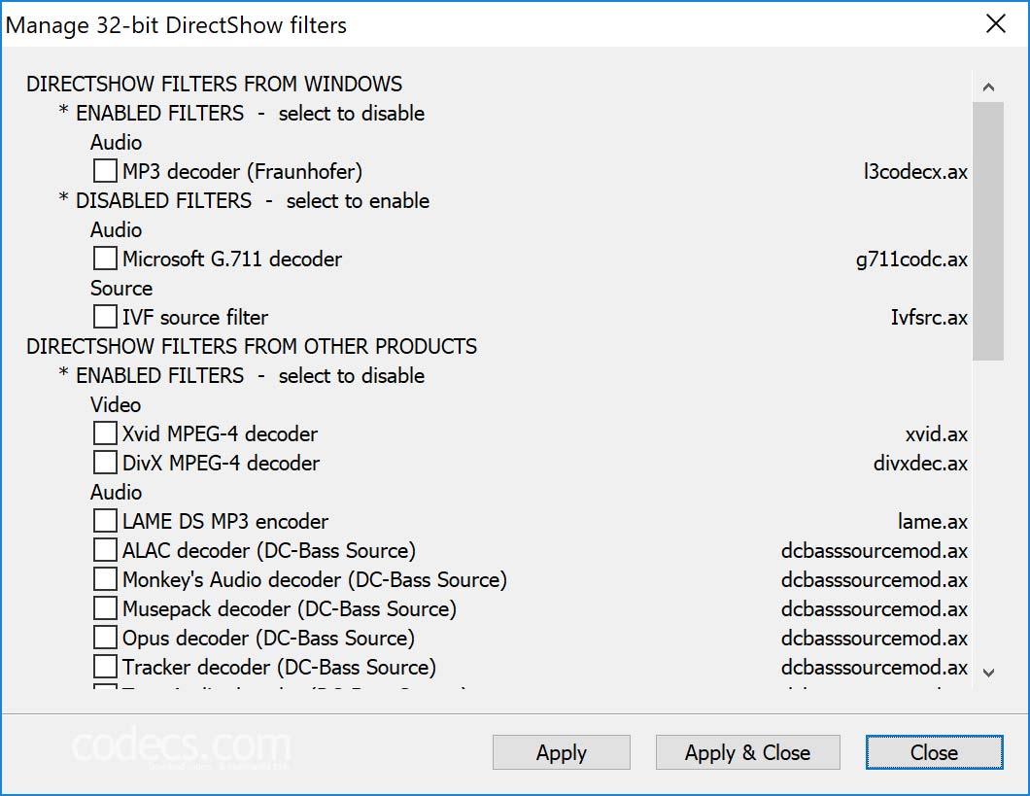Enable the MP3 decoder (Fraunhofer) filter
Screen dimensions: 1030x796
coord(104,170)
